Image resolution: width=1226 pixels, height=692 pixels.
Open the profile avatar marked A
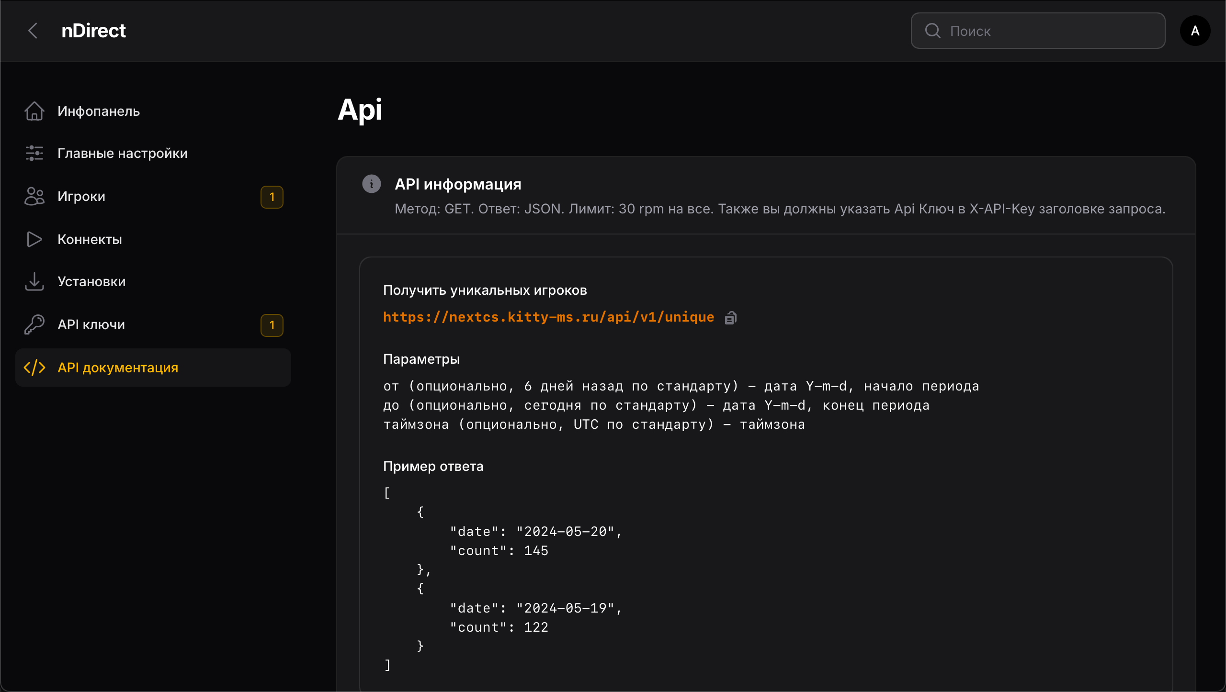(x=1195, y=31)
